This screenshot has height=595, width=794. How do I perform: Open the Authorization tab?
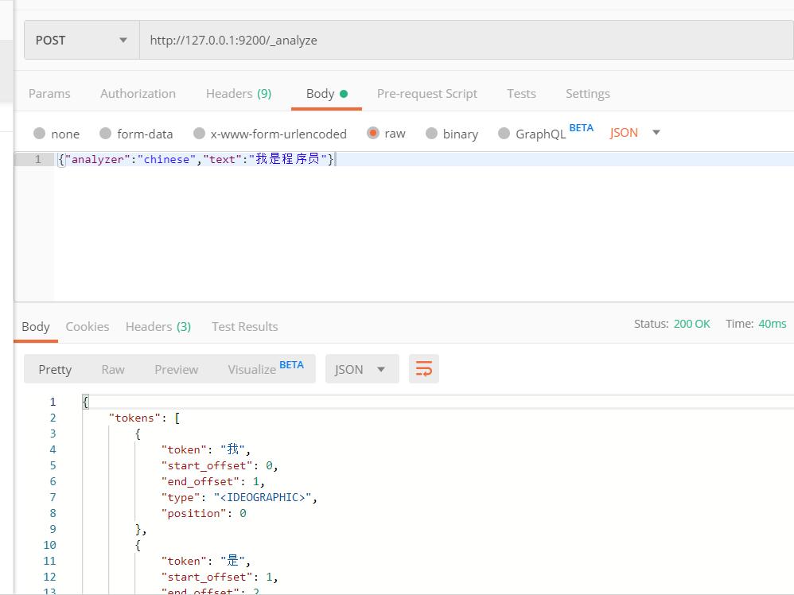click(x=138, y=94)
